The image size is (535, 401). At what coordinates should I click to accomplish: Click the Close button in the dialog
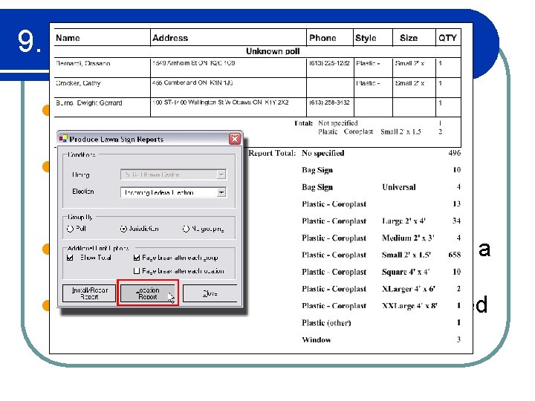point(210,293)
